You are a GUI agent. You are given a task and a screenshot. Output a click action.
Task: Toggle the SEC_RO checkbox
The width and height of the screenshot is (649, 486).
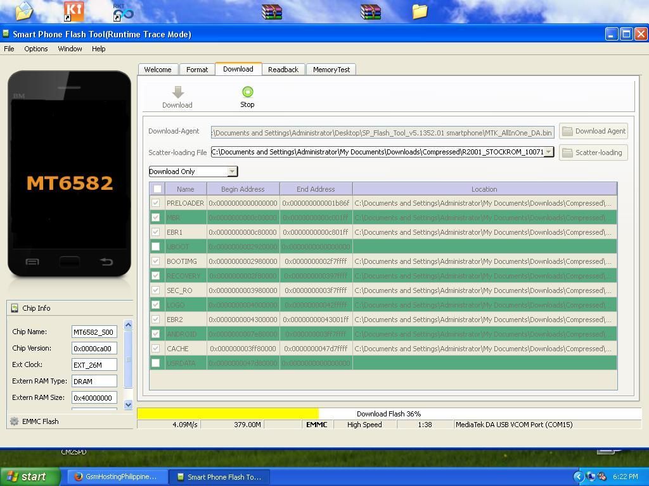click(x=156, y=290)
